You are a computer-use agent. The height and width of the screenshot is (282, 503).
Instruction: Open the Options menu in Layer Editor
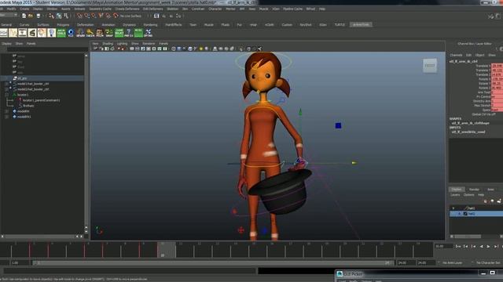(x=468, y=195)
